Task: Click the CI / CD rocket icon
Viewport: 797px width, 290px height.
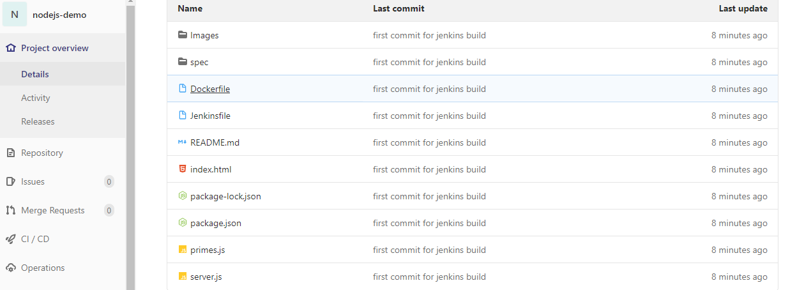Action: [x=10, y=239]
